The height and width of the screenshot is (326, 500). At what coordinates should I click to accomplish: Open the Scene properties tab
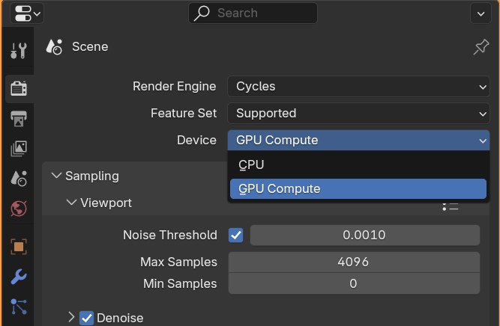tap(19, 179)
